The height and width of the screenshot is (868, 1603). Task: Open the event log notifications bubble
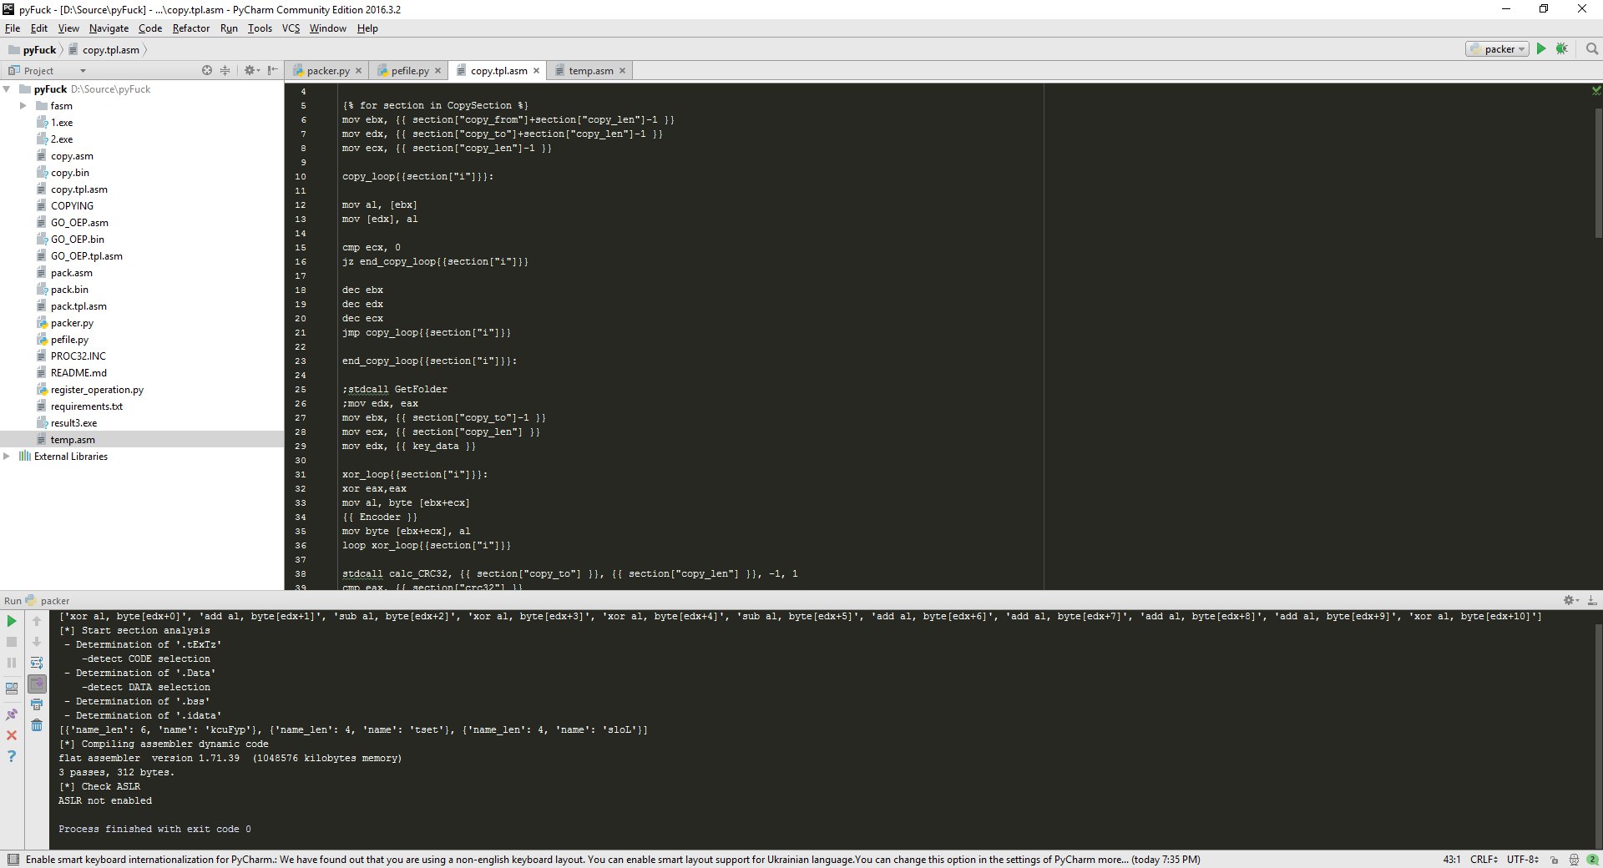(x=1593, y=860)
